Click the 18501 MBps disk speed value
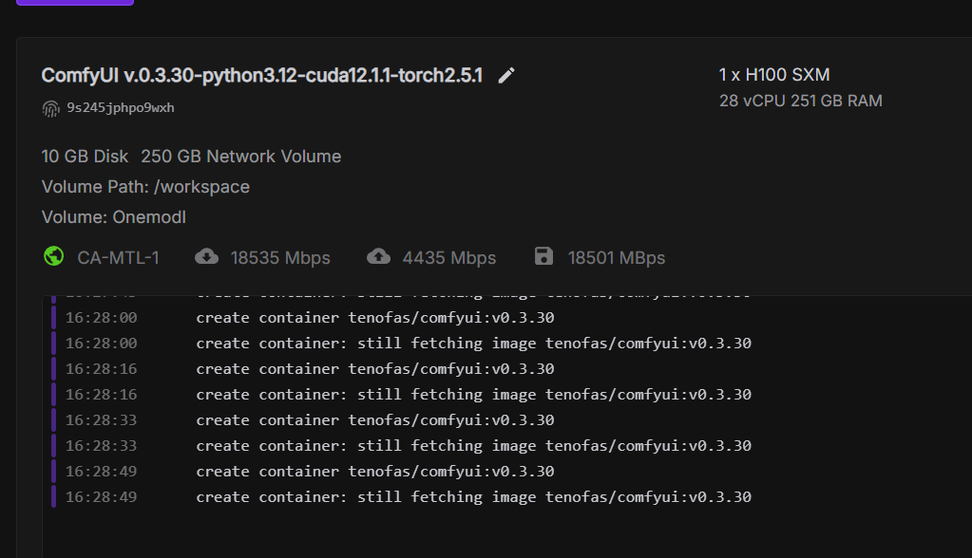The image size is (972, 558). click(x=616, y=258)
